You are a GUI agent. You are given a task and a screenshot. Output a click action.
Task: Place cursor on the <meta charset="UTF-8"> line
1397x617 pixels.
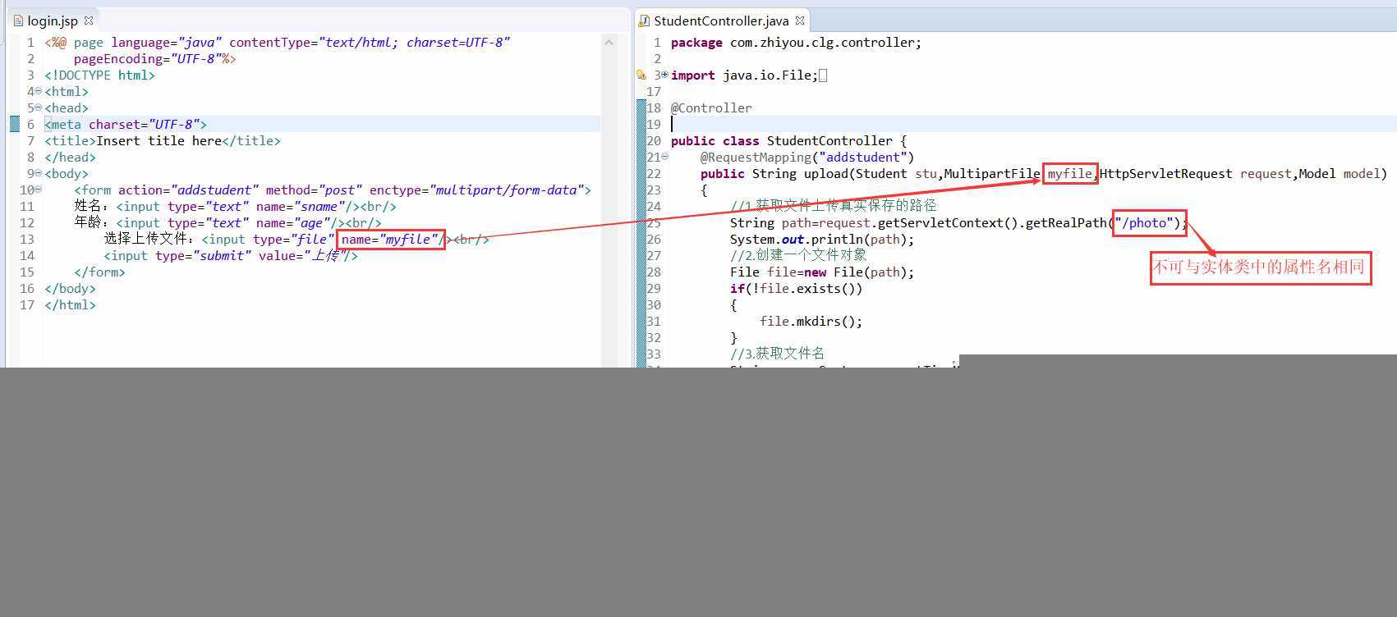[x=126, y=125]
